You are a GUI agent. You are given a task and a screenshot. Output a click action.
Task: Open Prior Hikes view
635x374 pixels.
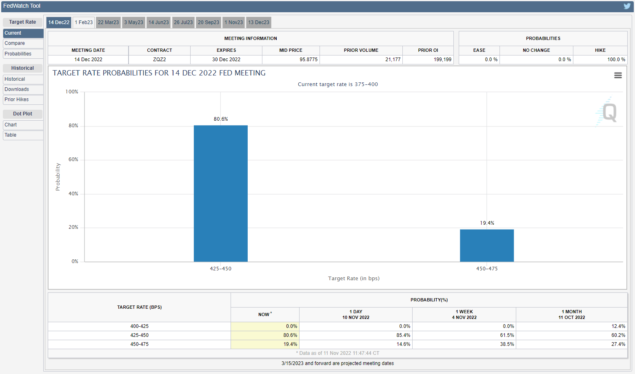(x=23, y=100)
